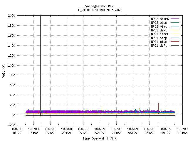
Task: Click the 100709 04:00 x-axis tick label
Action: (x=116, y=131)
